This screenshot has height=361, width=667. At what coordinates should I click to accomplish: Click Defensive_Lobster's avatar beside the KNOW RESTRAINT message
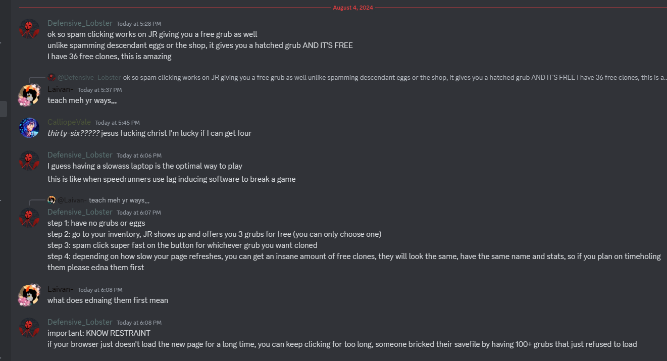29,328
